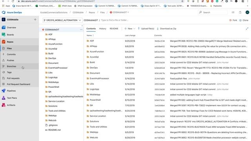Viewport: 251px width, 141px height.
Task: Open the QA folder in the contents list
Action: [91, 105]
